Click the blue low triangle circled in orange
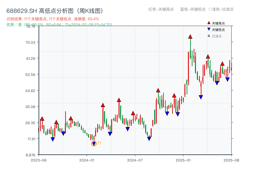The image size is (257, 193). click(x=94, y=142)
